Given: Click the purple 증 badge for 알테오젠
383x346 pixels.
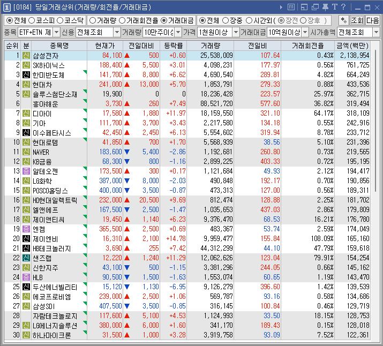Looking at the screenshot, I should click(26, 171).
